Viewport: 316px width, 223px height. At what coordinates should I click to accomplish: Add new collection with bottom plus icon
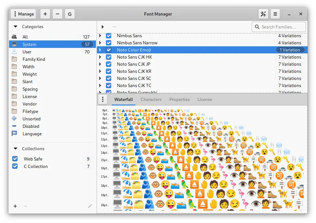(x=15, y=206)
